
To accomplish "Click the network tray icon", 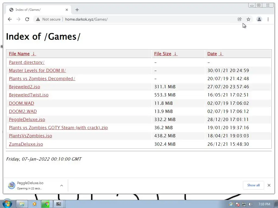I will click(244, 204).
